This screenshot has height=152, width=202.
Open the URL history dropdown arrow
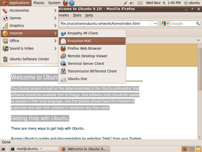156,24
